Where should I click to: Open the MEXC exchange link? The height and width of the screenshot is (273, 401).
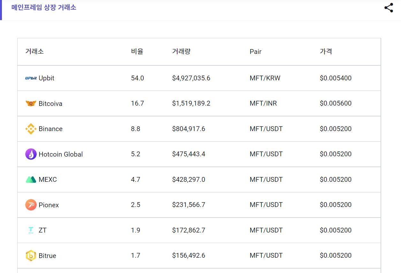[48, 180]
